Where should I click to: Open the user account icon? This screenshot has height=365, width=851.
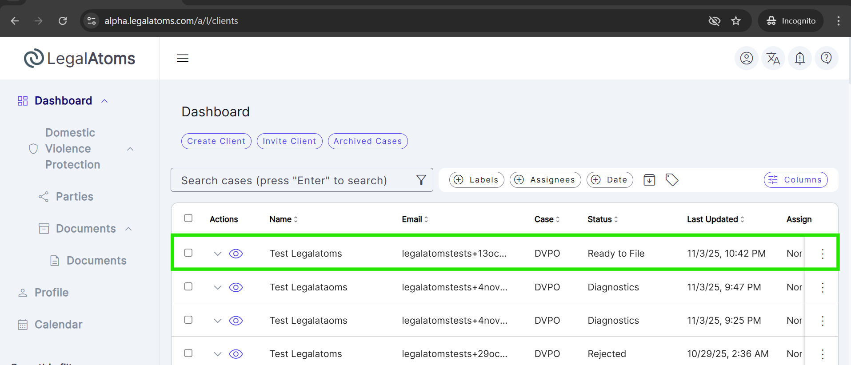pyautogui.click(x=746, y=58)
